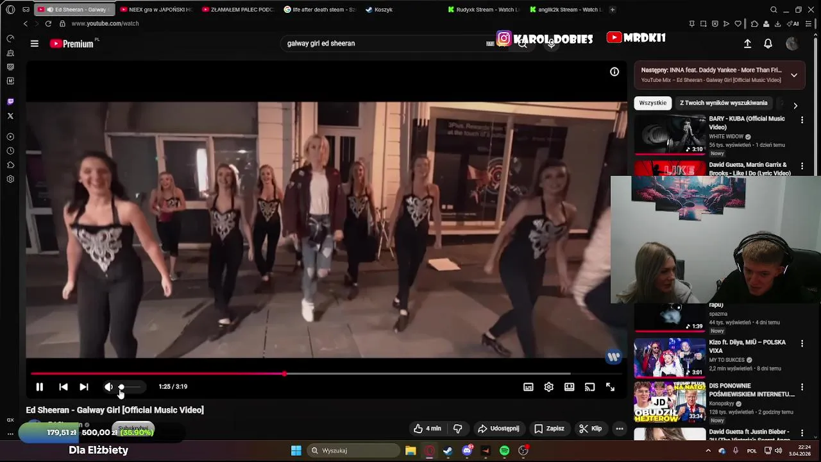Open the browser downloads icon
Image resolution: width=821 pixels, height=462 pixels.
777,24
